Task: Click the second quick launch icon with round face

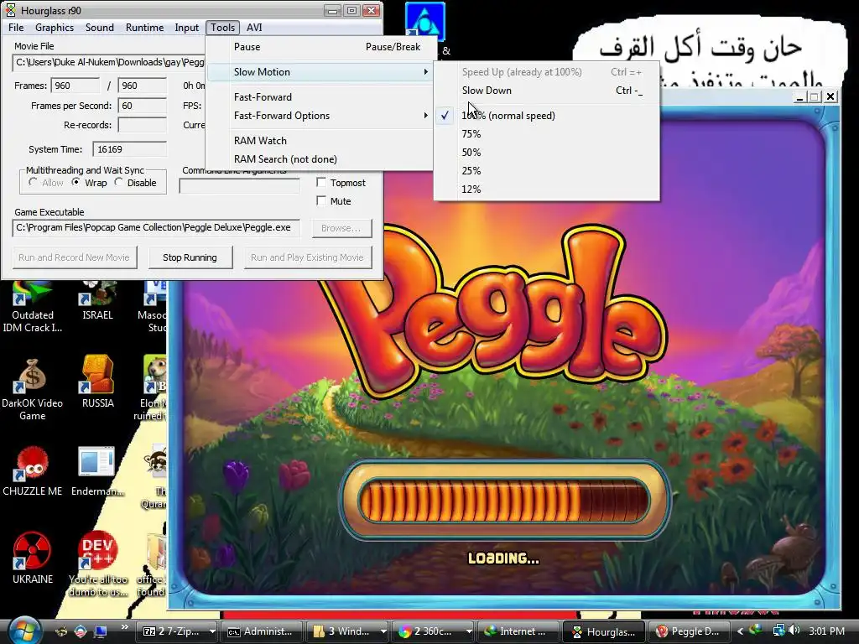Action: coord(81,631)
